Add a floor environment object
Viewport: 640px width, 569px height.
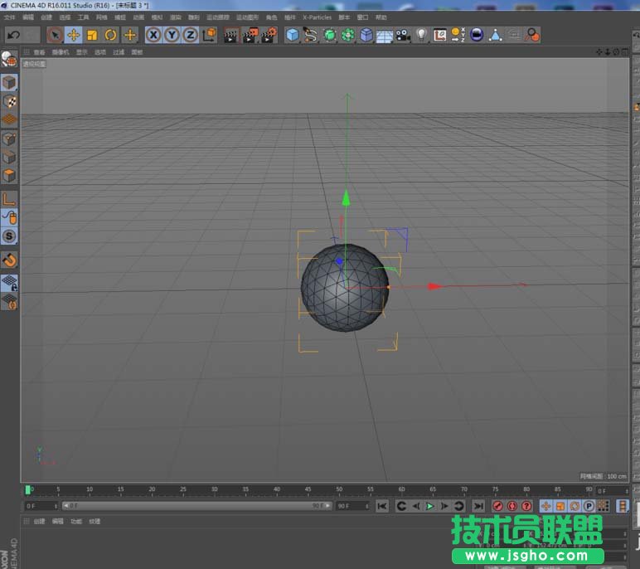point(385,36)
